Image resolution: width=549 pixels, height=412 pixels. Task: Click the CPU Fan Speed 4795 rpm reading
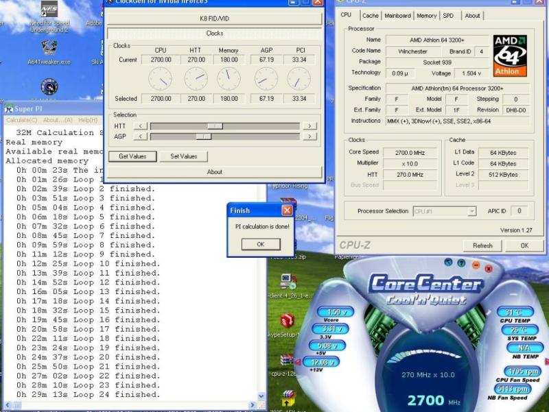(x=523, y=371)
